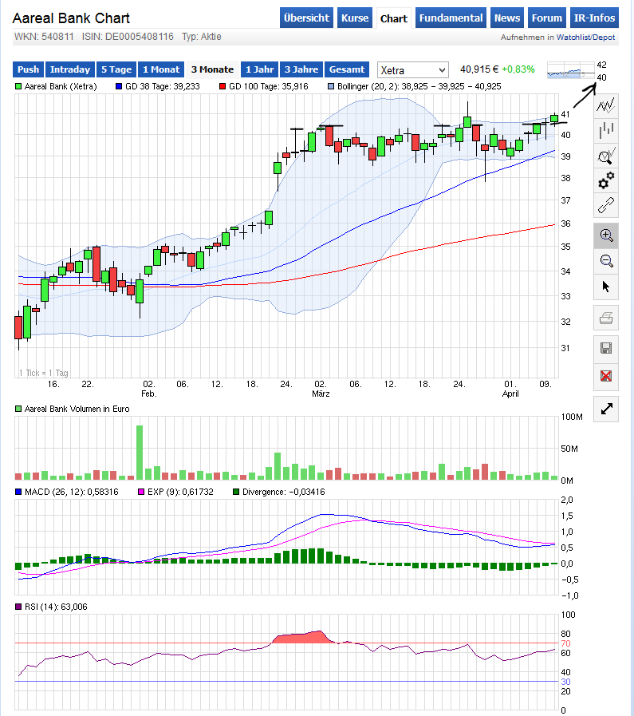Open the Xetra exchange dropdown
The height and width of the screenshot is (716, 634).
(413, 70)
